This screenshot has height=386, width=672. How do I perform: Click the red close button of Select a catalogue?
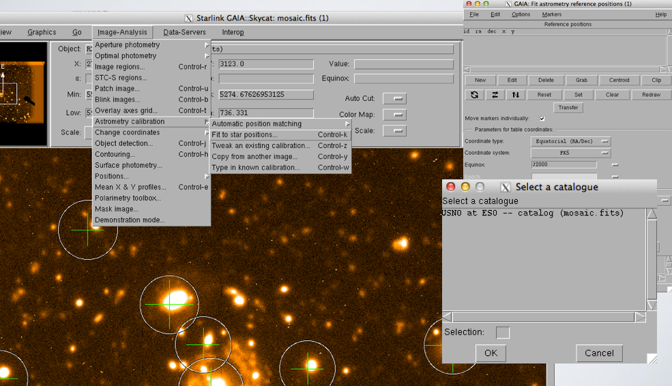tap(450, 187)
